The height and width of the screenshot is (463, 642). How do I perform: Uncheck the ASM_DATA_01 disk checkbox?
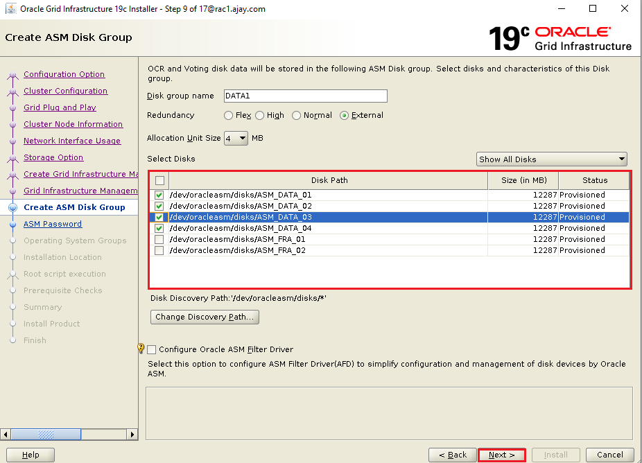pyautogui.click(x=159, y=195)
